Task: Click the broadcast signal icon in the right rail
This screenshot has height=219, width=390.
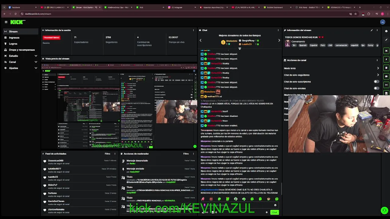Action: click(x=386, y=85)
